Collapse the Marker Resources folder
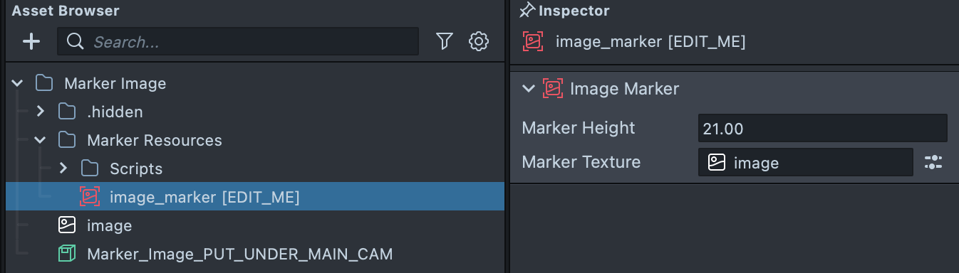Image resolution: width=959 pixels, height=273 pixels. pyautogui.click(x=40, y=140)
